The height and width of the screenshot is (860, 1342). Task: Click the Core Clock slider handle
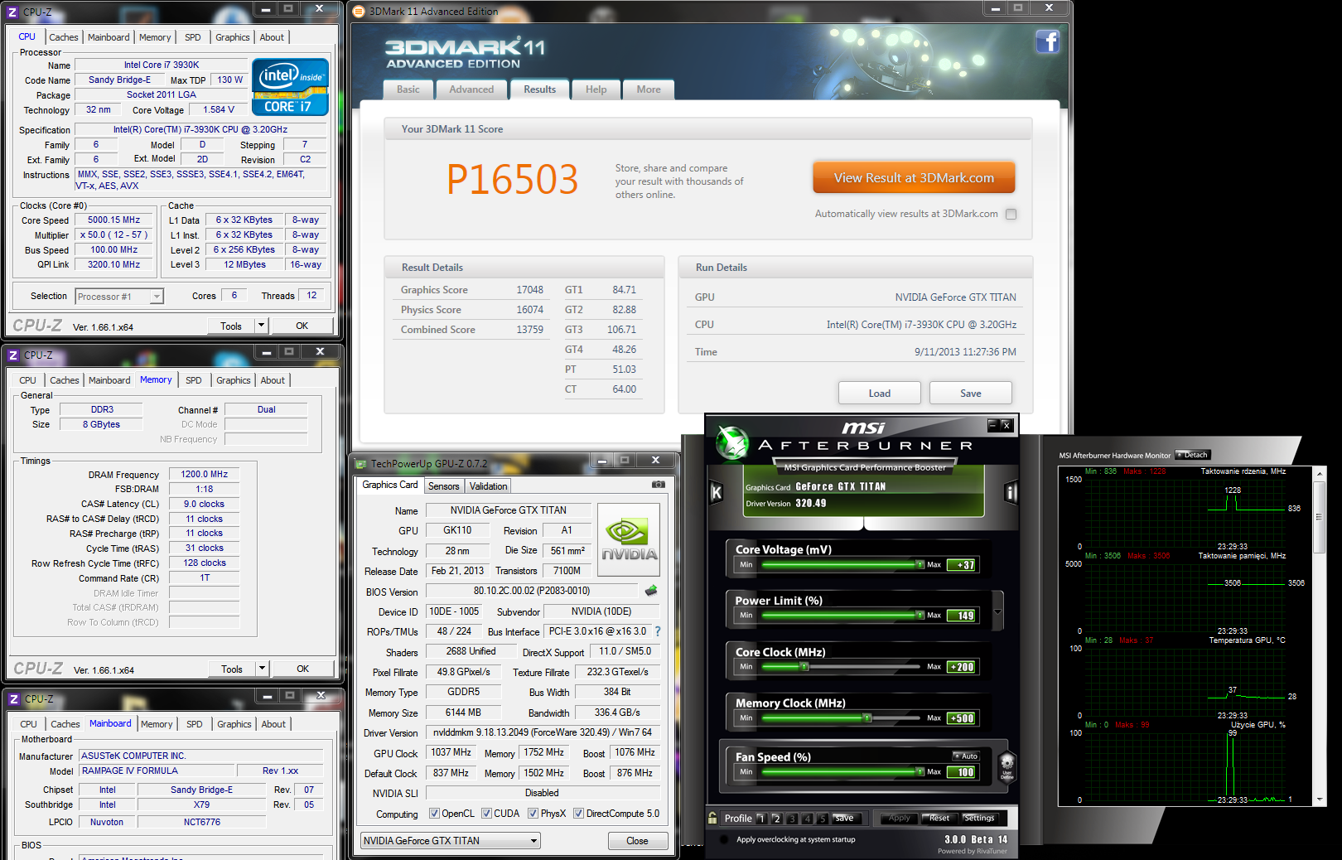pos(803,667)
